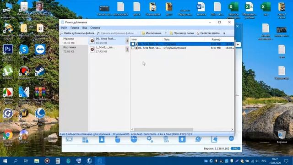Screen dimensions: 293x165
Task: Select the 'c_bool_-_ne...' duplicate group
Action: coord(109,49)
